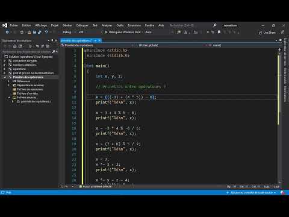Collapse the main() function outline toggle

point(85,66)
